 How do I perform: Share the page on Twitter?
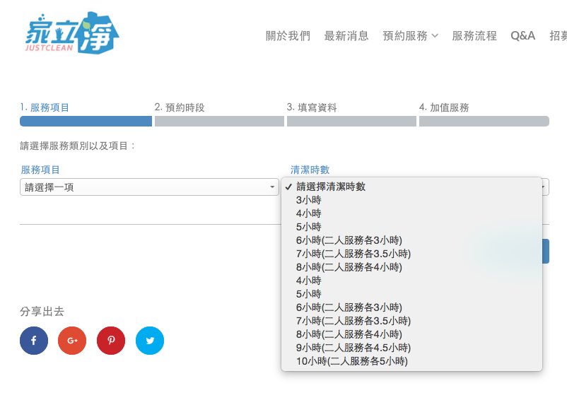[x=150, y=341]
